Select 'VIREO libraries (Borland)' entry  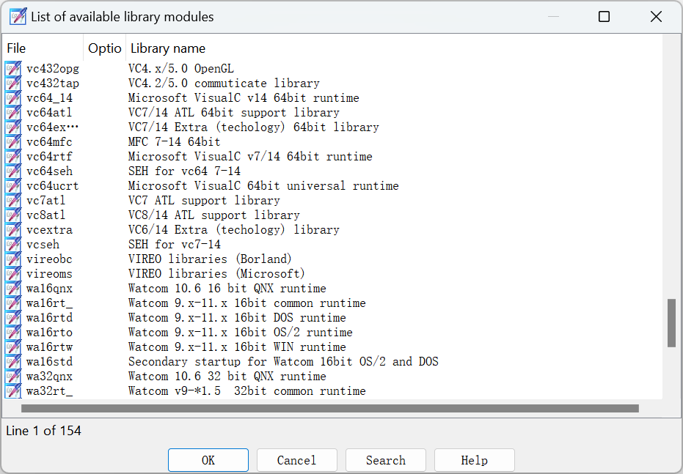click(x=210, y=259)
